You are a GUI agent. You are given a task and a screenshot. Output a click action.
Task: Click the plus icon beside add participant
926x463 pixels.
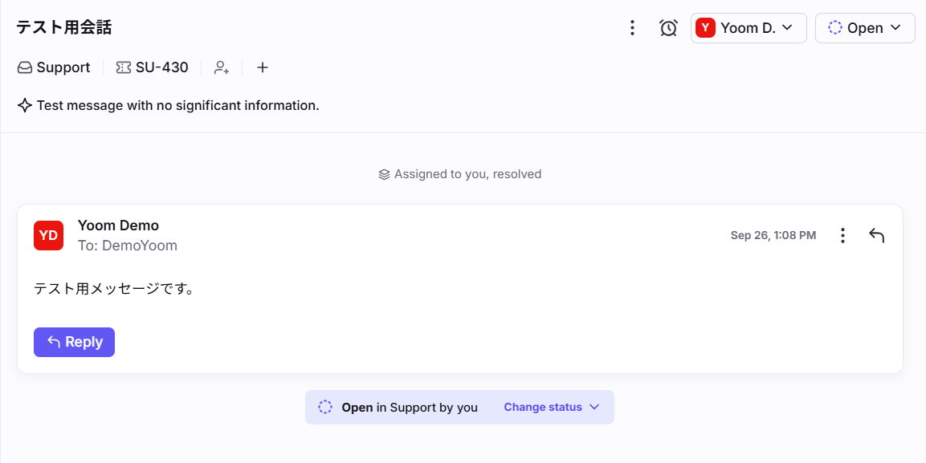point(262,67)
